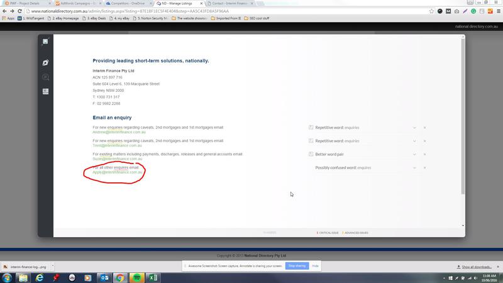
Task: Click the bottom document icon in the sidebar
Action: (x=45, y=91)
